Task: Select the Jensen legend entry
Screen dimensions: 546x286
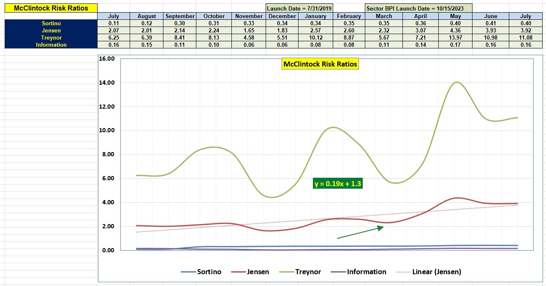Action: pos(250,272)
